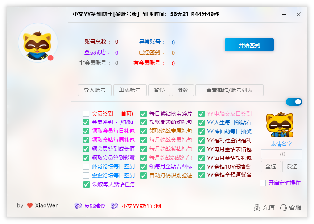Enable 开启定时操作 checkbox

pos(263,183)
